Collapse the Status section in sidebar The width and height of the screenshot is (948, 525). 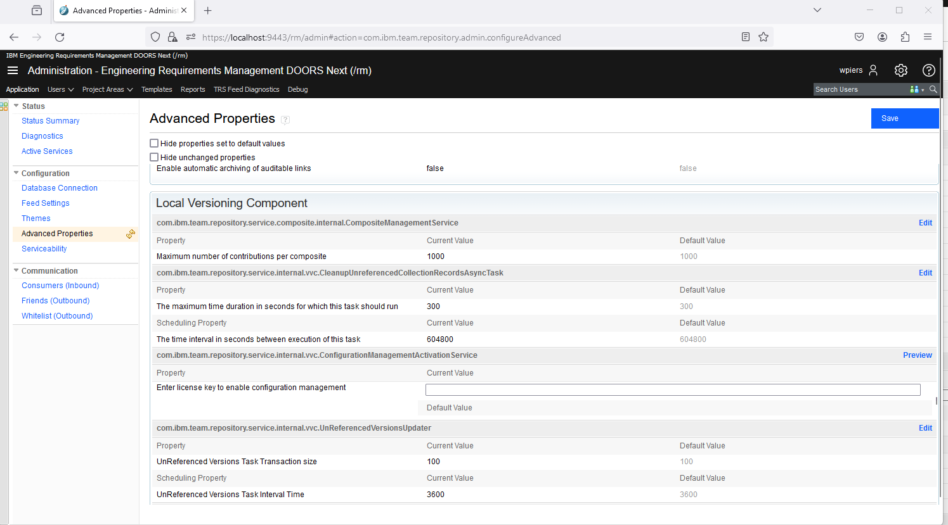(16, 106)
